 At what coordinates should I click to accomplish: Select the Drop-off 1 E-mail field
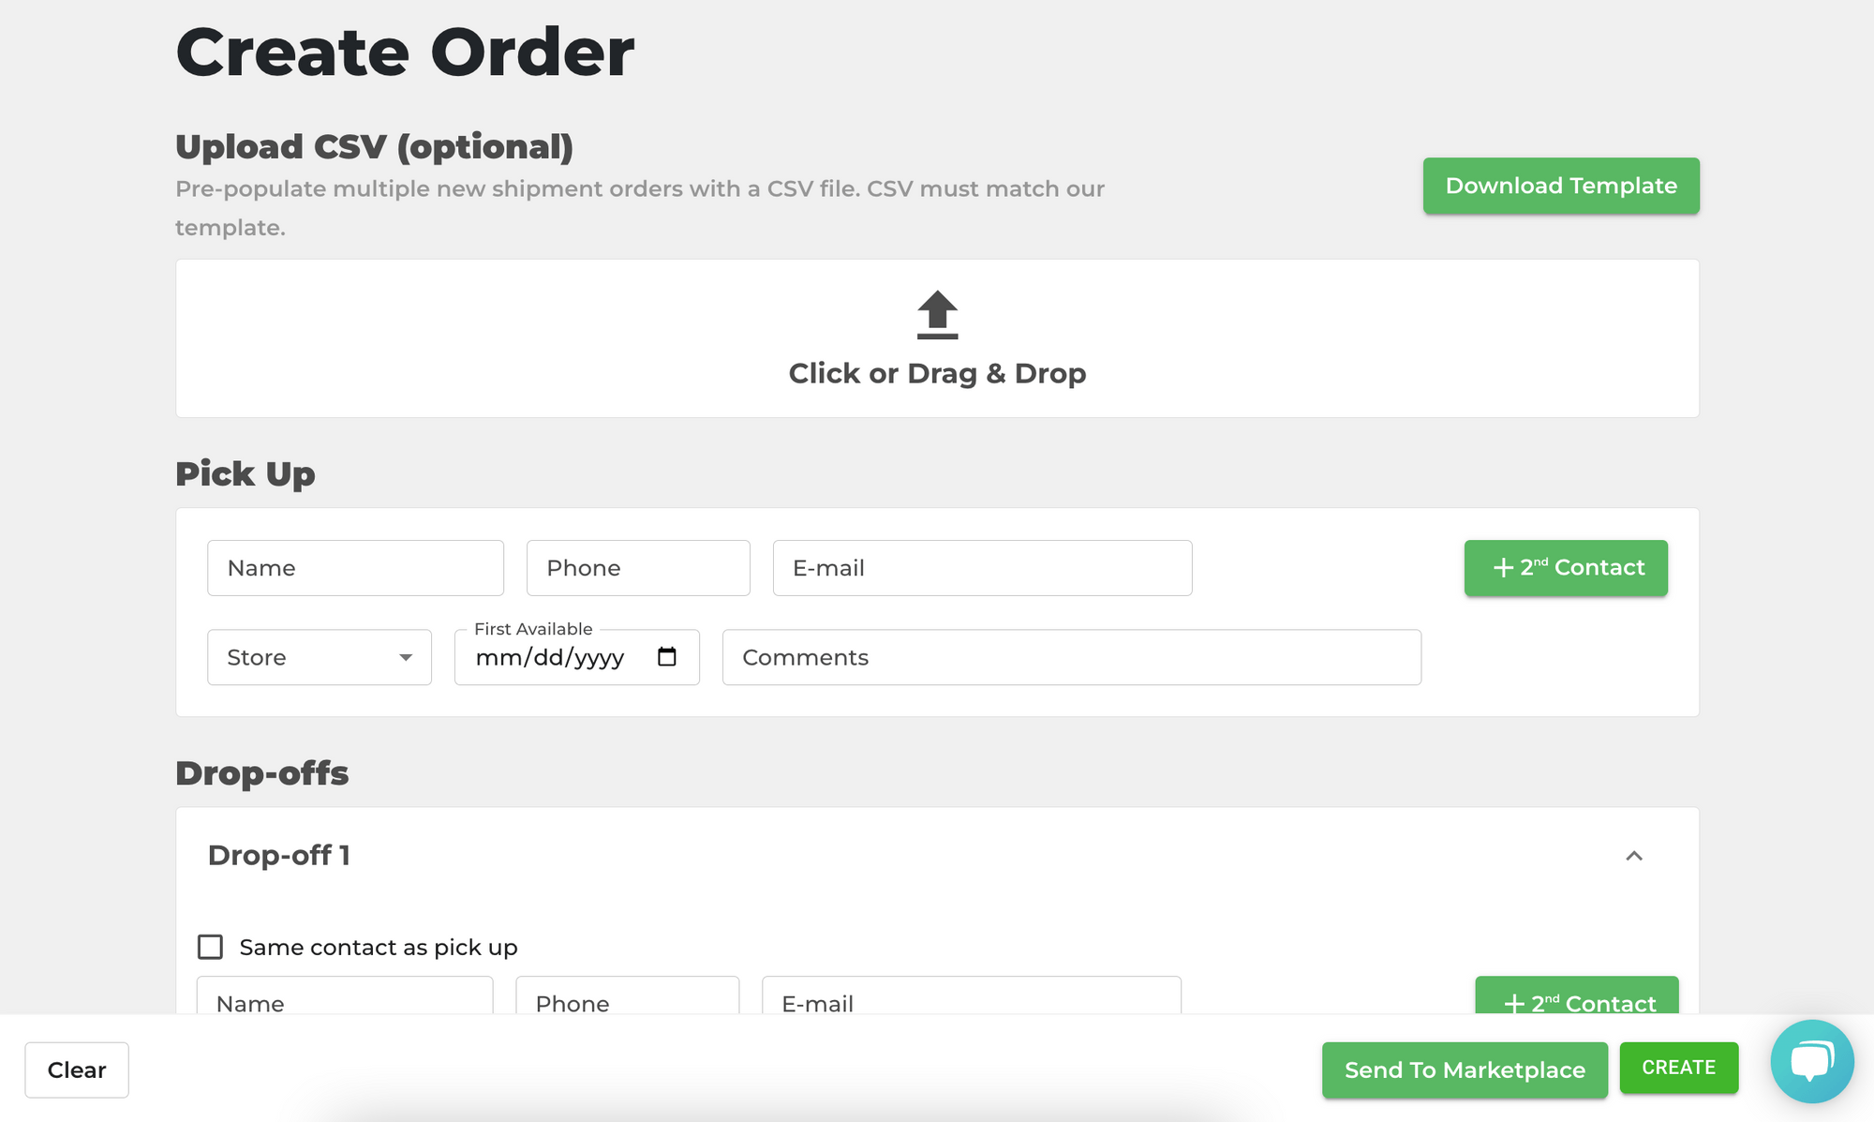point(972,1003)
